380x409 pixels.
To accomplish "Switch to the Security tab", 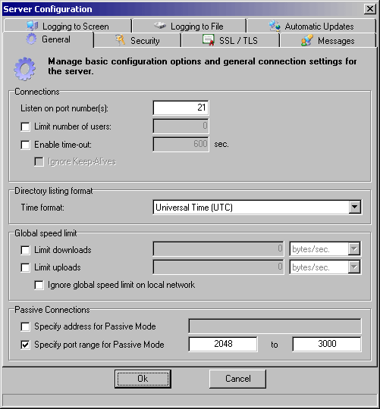I will [x=137, y=40].
